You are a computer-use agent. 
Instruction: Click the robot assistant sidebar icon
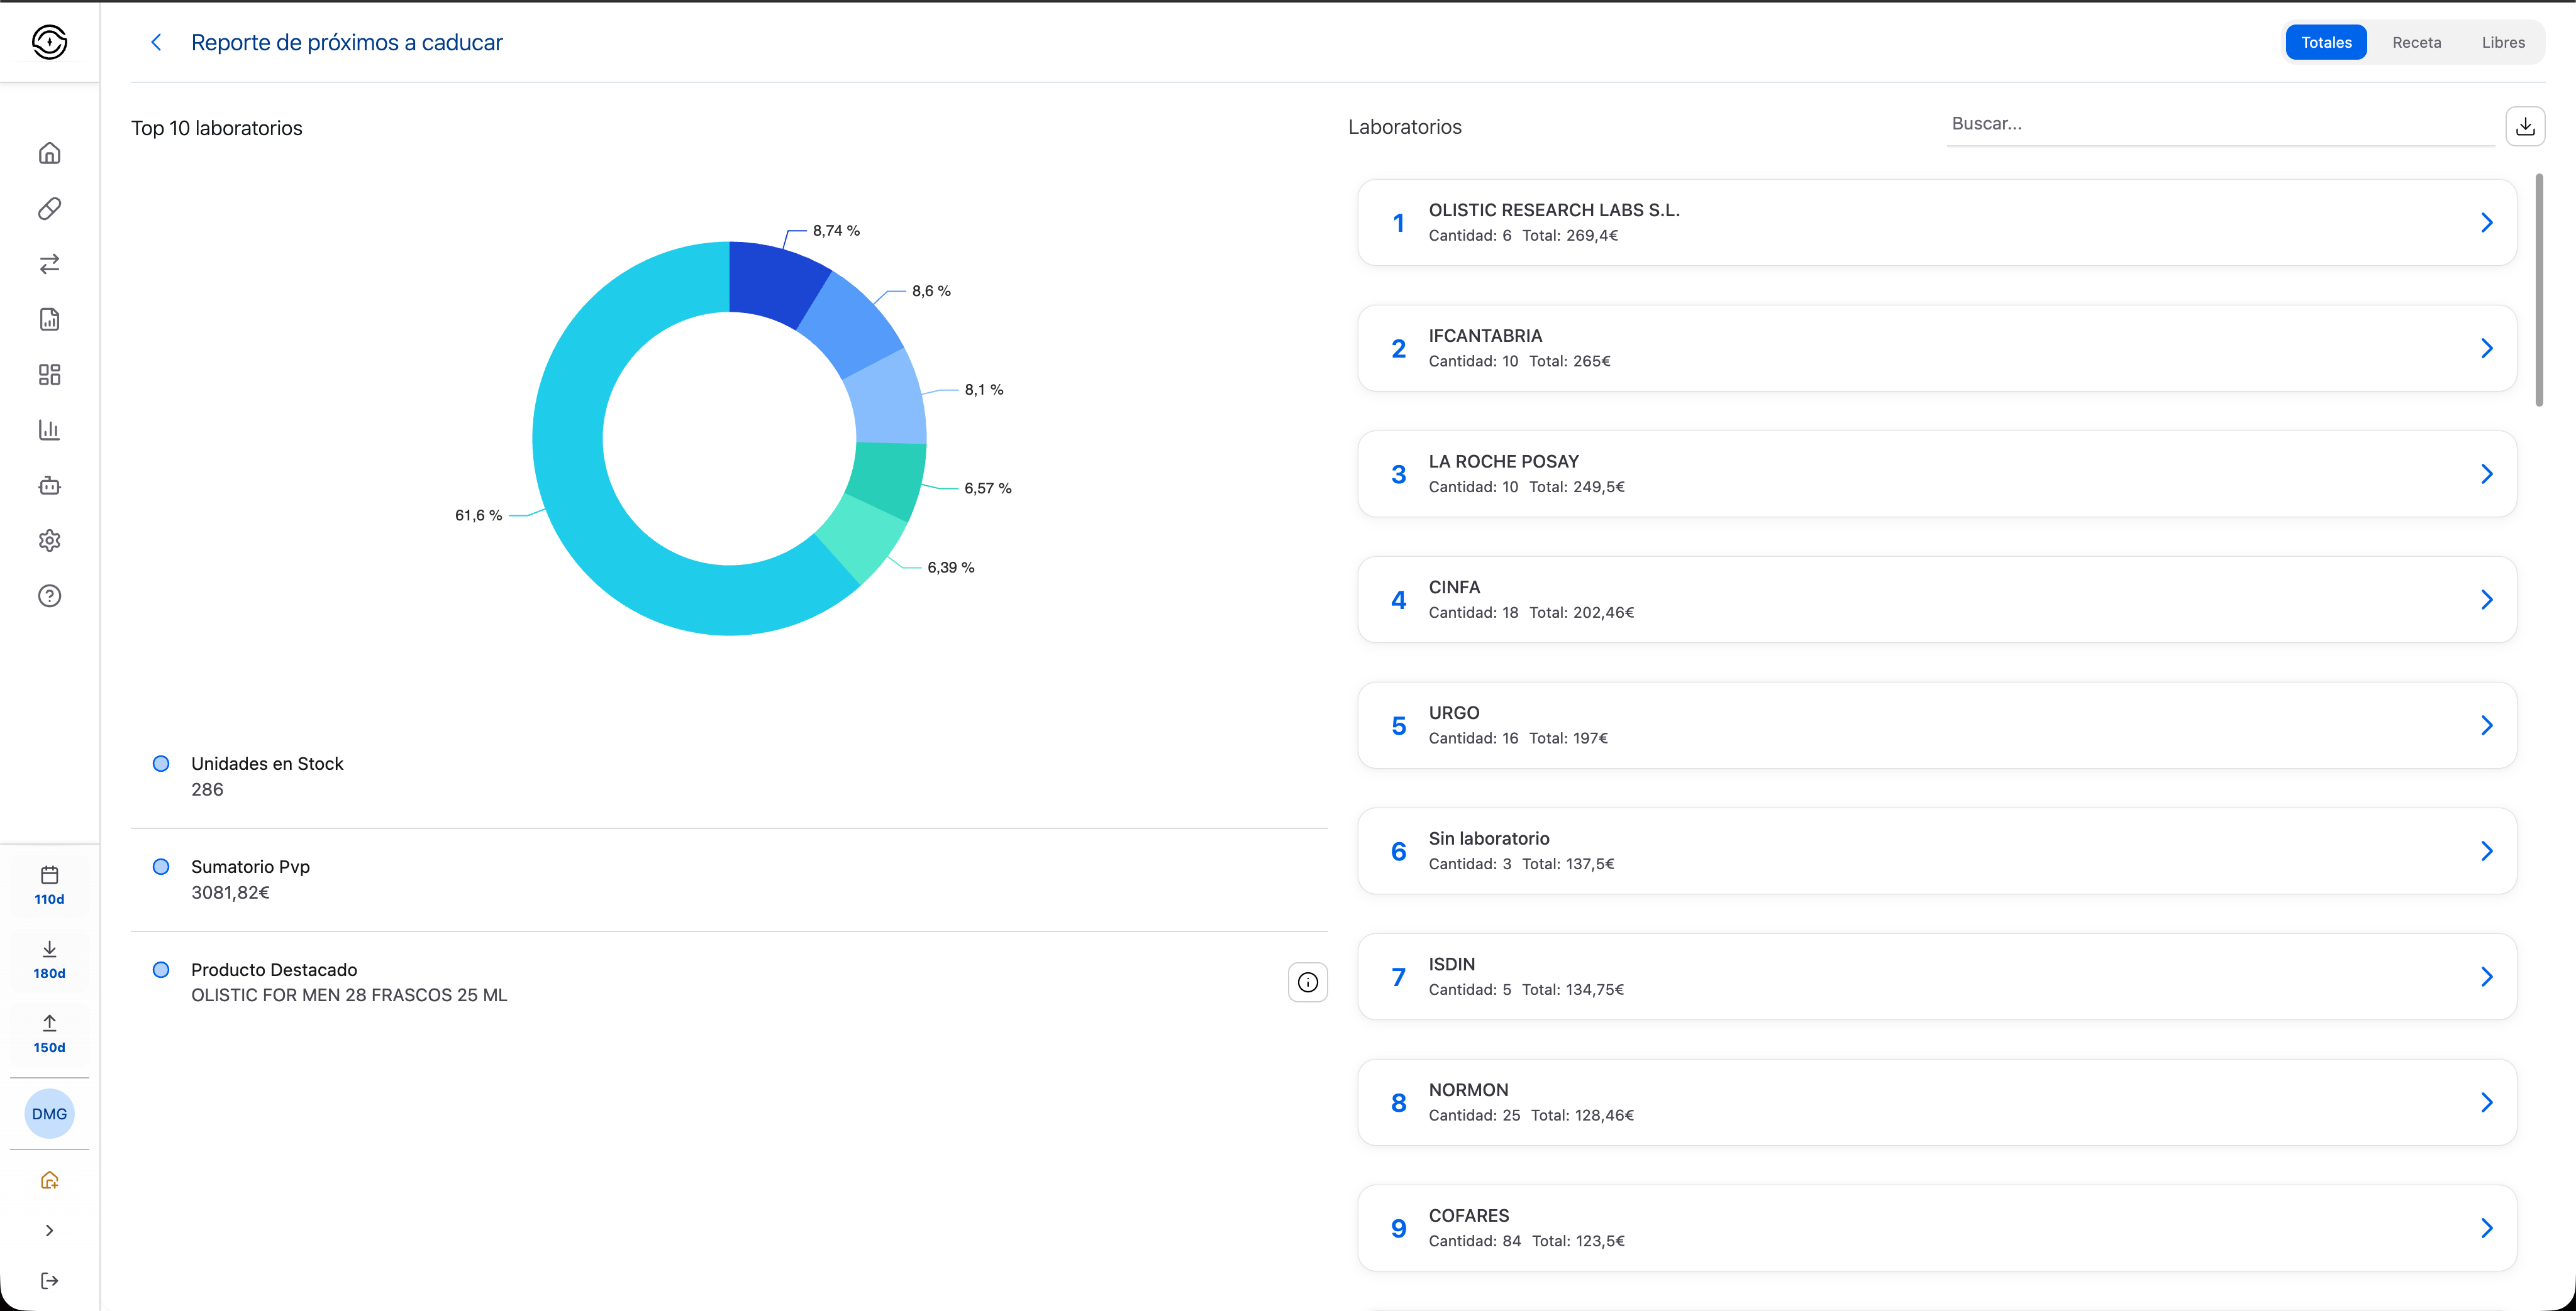pos(49,486)
